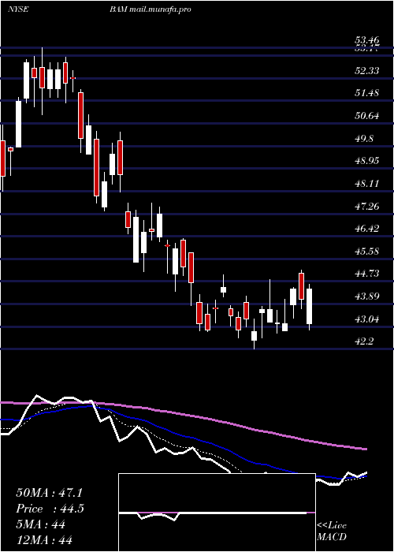Select the 43.89 price axis label
The height and width of the screenshot is (552, 394).
pos(367,297)
